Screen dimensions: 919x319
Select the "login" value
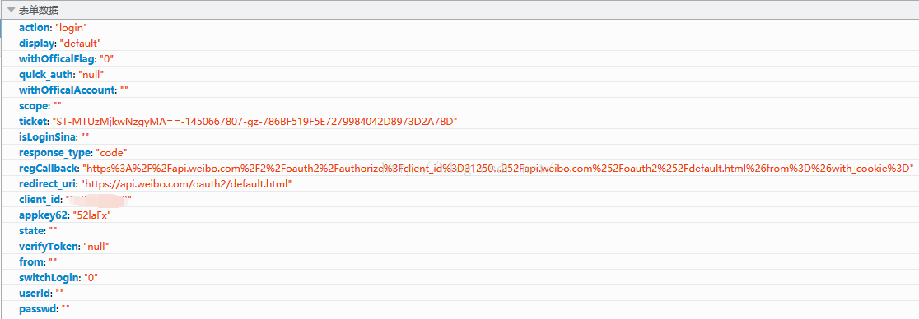click(x=72, y=27)
